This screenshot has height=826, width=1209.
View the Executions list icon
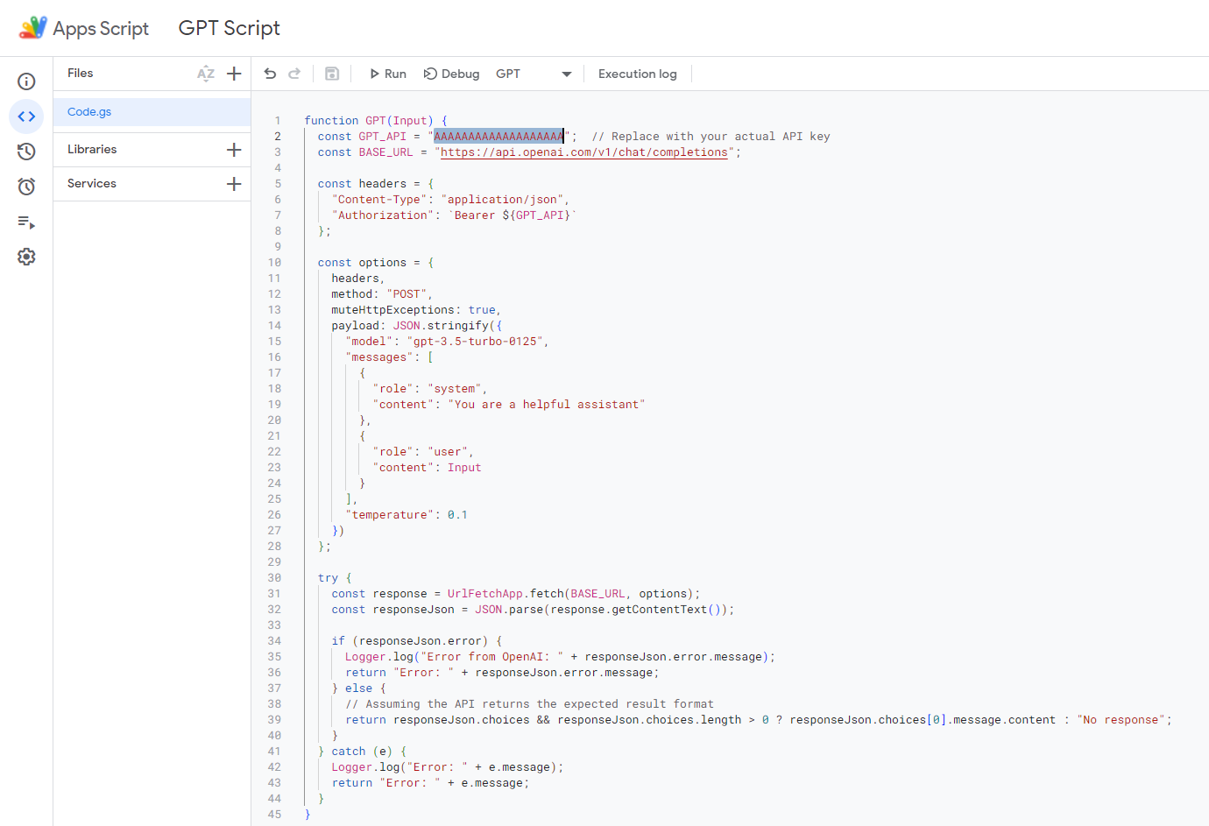(x=26, y=222)
